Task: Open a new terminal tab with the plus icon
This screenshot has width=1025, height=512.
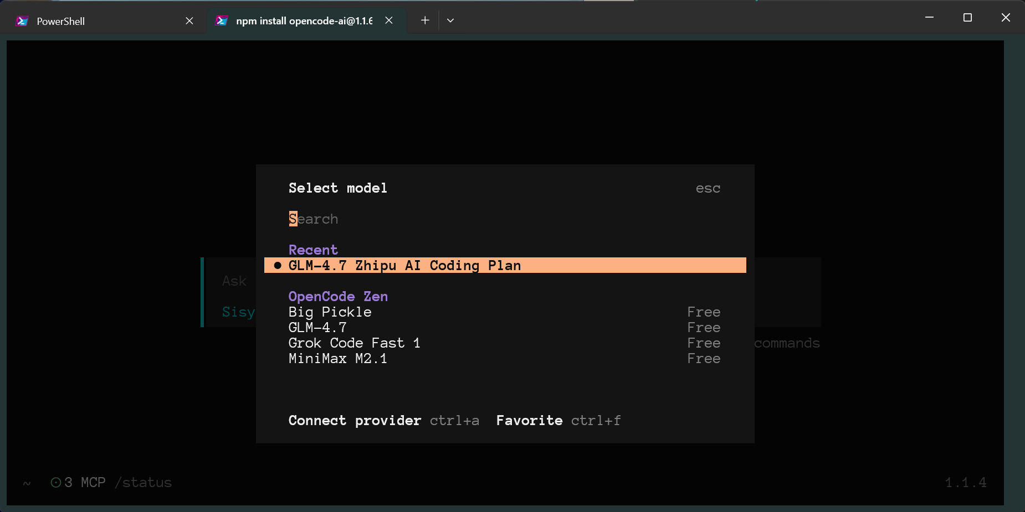Action: point(424,20)
